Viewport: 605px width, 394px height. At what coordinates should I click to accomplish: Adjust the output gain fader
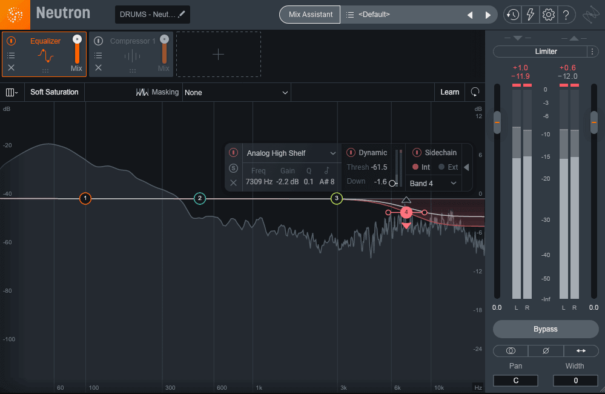click(x=594, y=122)
